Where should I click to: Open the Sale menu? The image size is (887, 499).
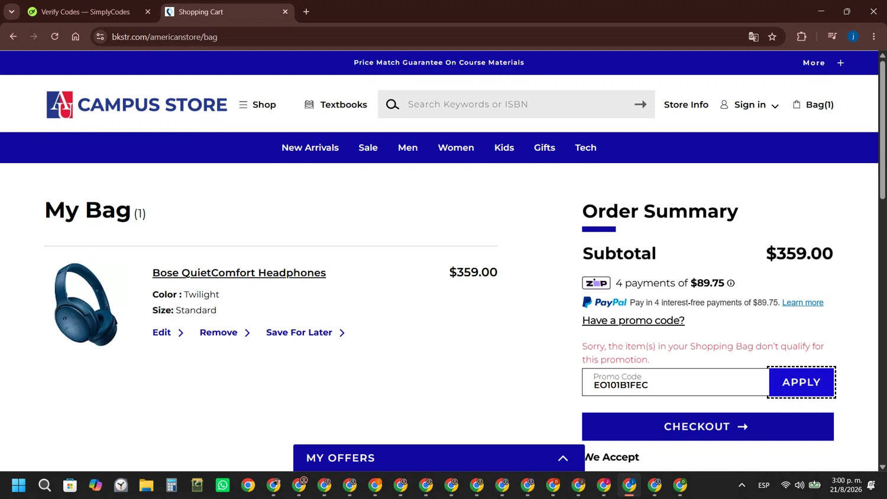[368, 148]
